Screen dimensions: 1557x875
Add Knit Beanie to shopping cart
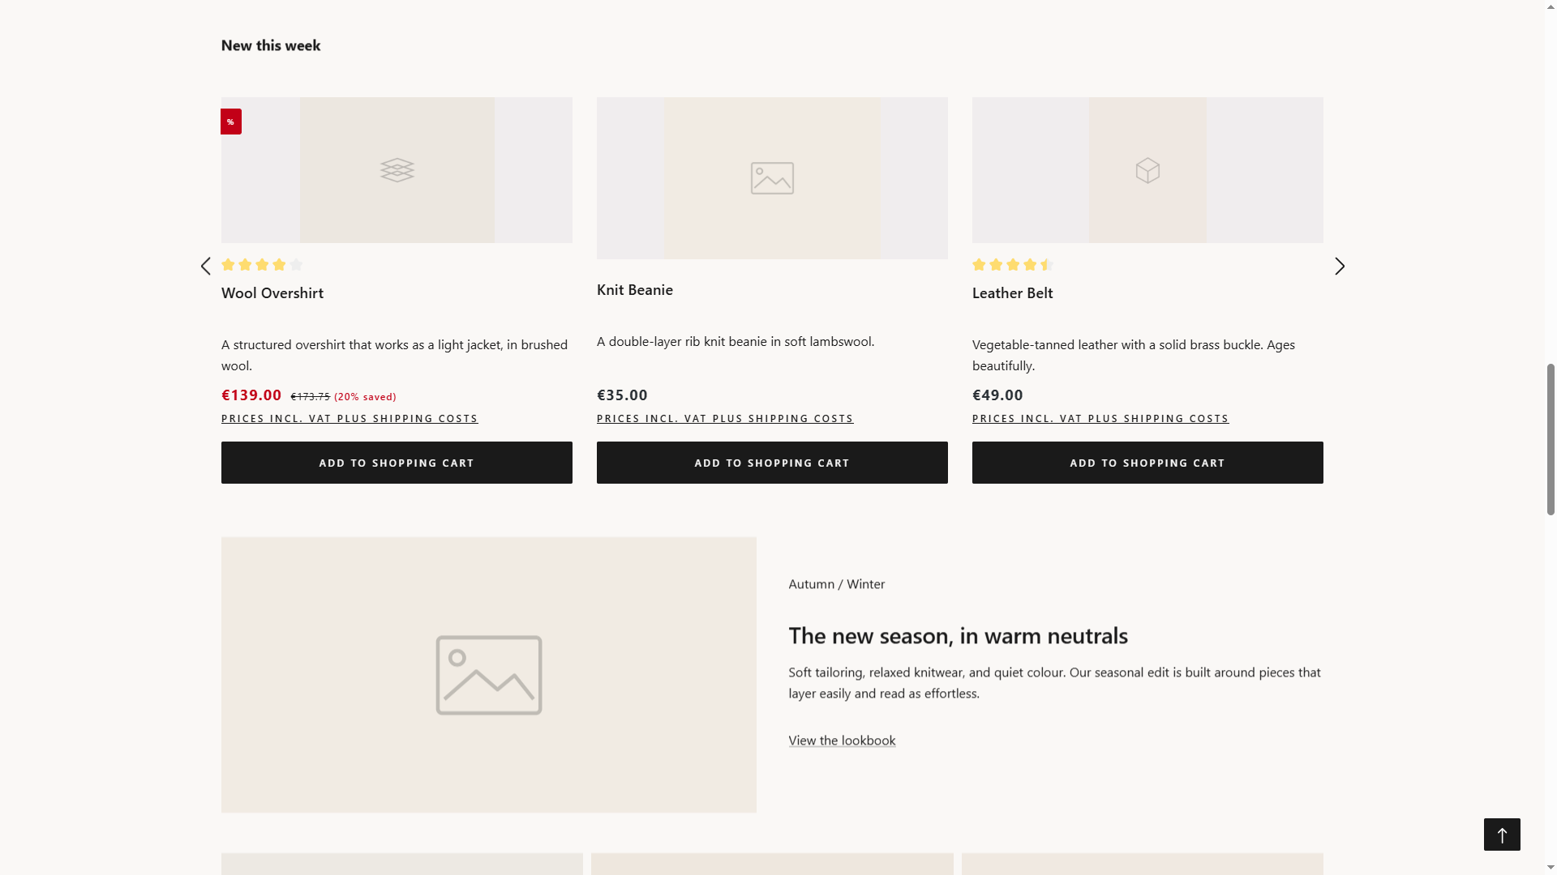coord(772,463)
